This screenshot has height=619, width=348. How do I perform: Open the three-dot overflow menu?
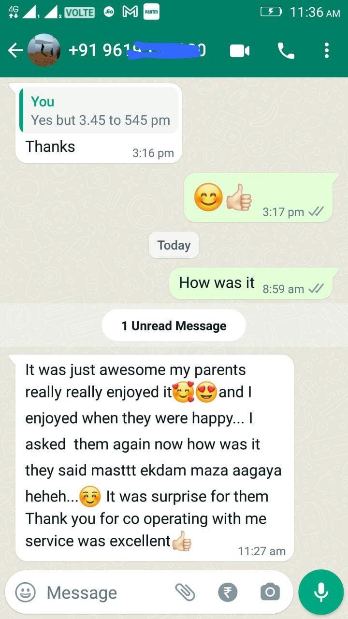tap(327, 50)
